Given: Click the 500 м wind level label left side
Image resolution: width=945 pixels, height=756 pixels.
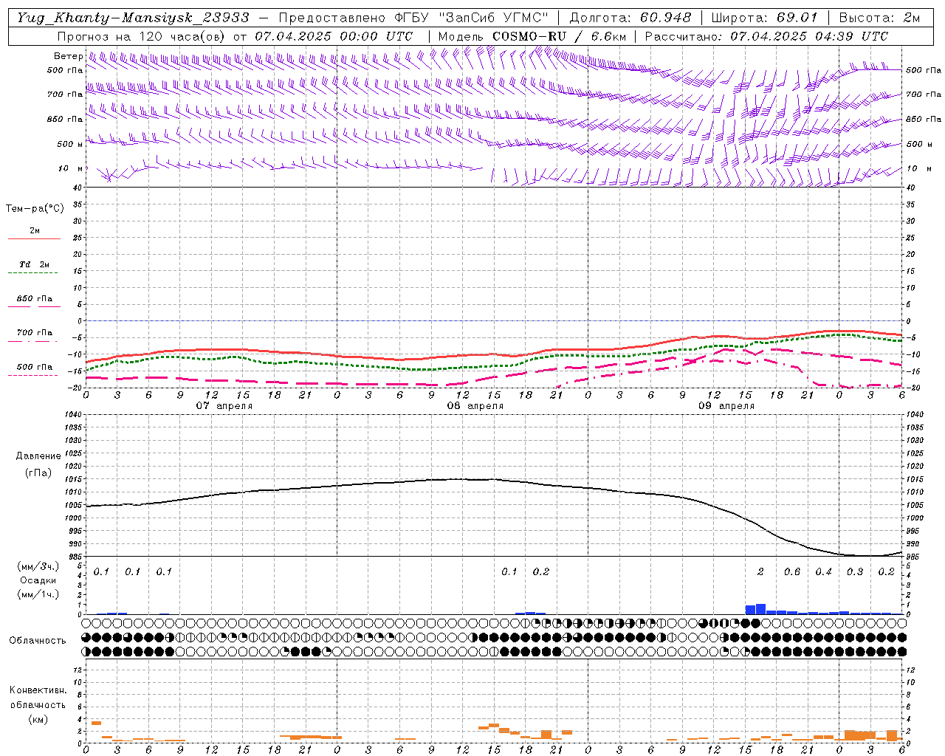Looking at the screenshot, I should (71, 144).
